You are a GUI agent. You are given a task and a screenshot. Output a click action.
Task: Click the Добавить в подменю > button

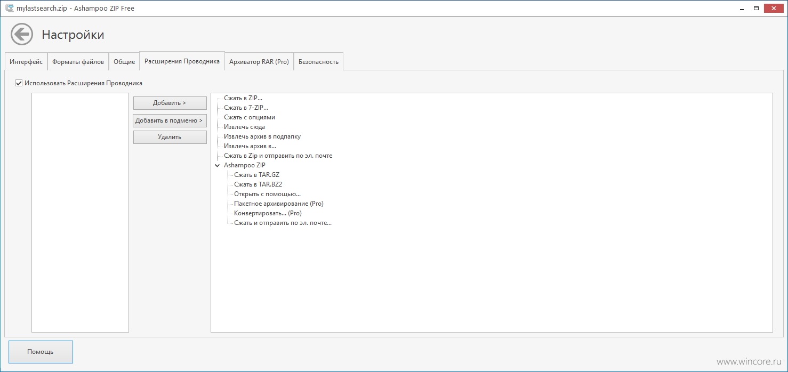(x=170, y=120)
